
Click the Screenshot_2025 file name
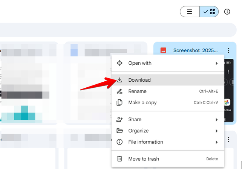pyautogui.click(x=195, y=50)
